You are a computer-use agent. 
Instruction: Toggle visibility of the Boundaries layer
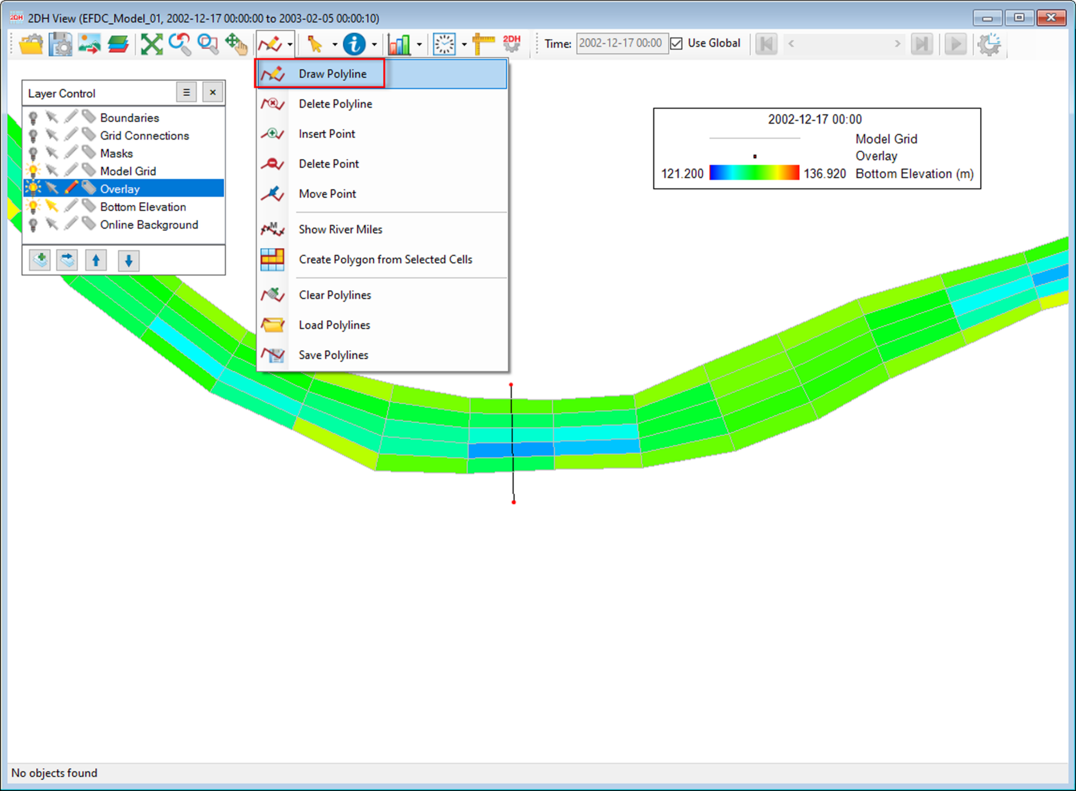click(33, 118)
